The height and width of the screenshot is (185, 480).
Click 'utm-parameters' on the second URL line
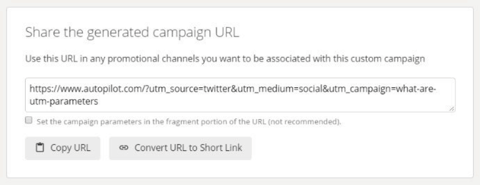pyautogui.click(x=64, y=102)
